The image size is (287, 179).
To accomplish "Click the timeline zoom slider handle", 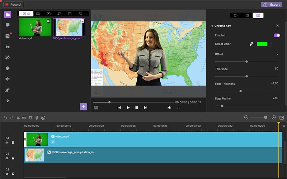I will pyautogui.click(x=265, y=117).
